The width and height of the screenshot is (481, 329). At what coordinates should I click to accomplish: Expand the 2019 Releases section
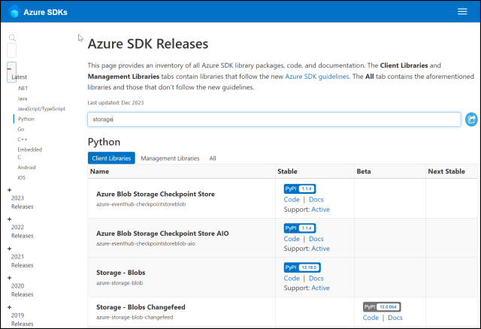10,307
